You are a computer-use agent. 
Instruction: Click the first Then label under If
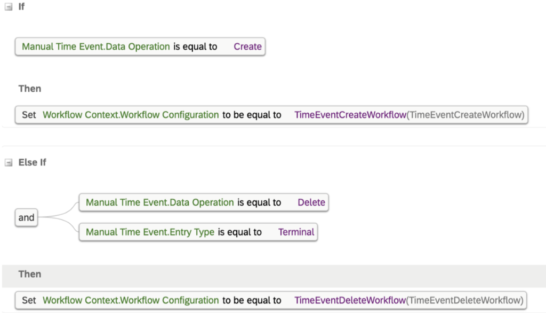[x=30, y=89]
